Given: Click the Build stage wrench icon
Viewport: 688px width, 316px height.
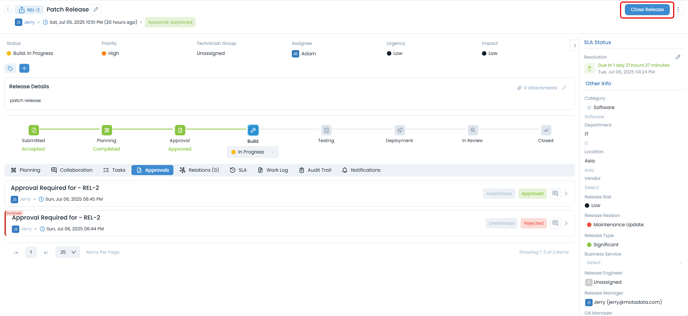Looking at the screenshot, I should coord(253,130).
